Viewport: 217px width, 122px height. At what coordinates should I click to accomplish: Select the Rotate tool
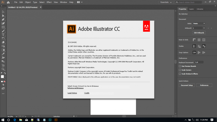tap(3, 38)
